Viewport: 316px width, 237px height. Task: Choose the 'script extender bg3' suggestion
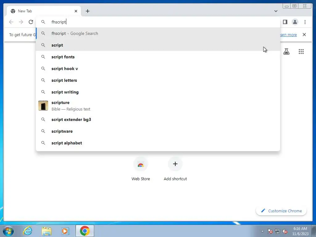(x=158, y=119)
